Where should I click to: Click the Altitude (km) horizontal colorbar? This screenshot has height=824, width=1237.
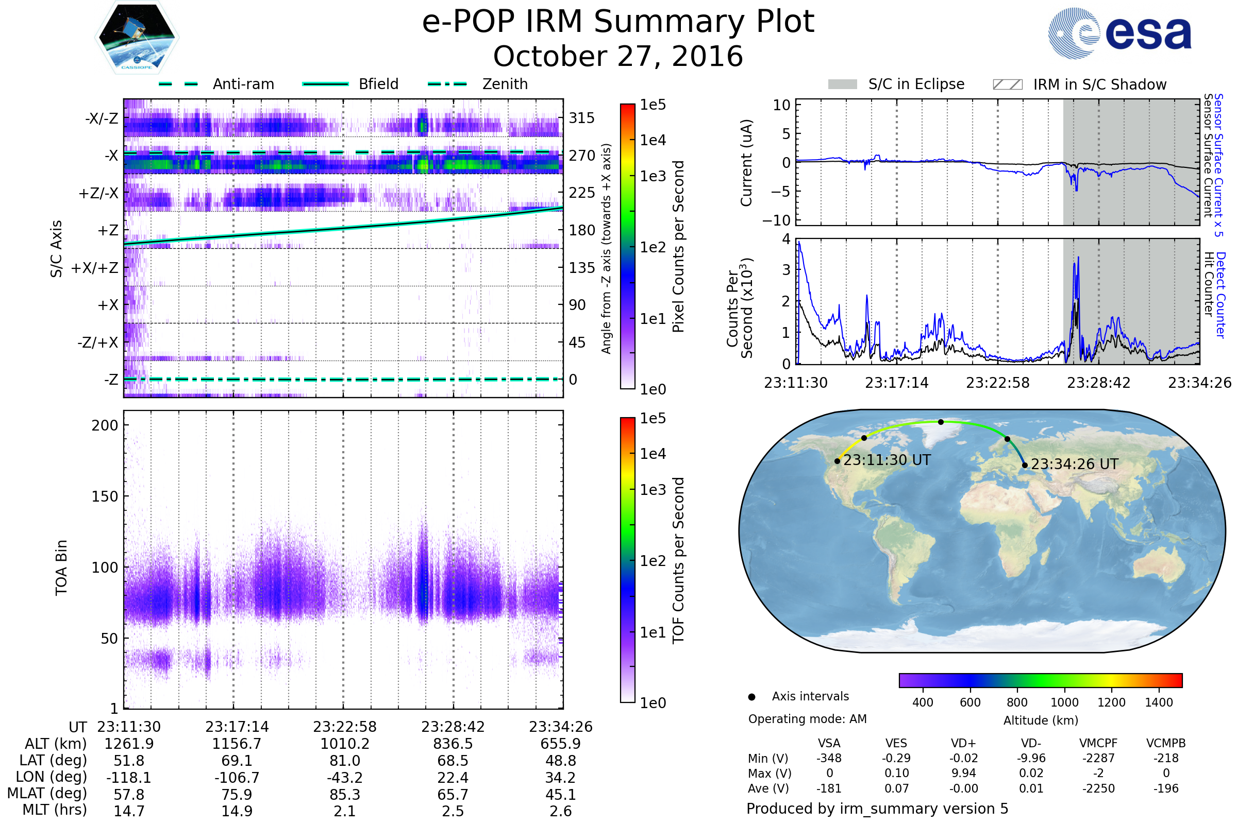pyautogui.click(x=1040, y=680)
